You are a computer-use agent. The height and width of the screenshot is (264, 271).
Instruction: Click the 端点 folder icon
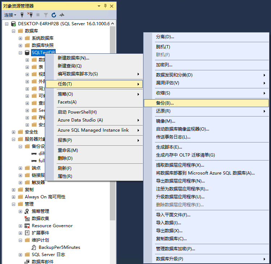coord(27,168)
